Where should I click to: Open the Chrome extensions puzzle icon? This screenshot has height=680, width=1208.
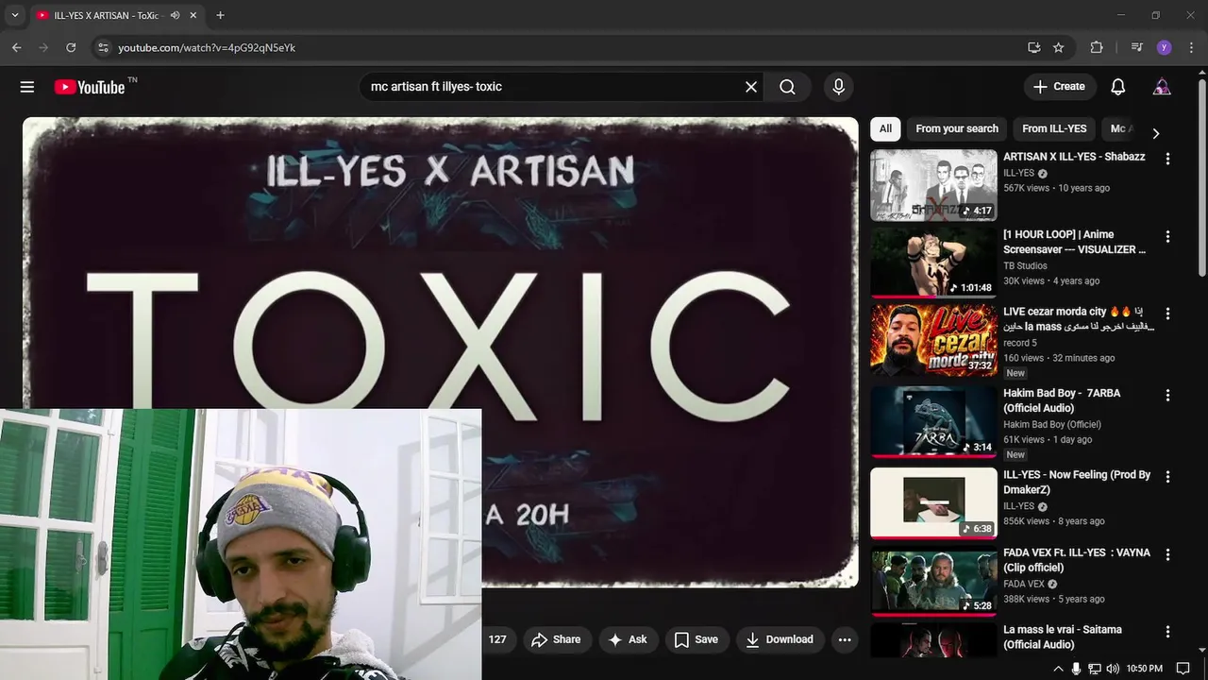coord(1096,47)
